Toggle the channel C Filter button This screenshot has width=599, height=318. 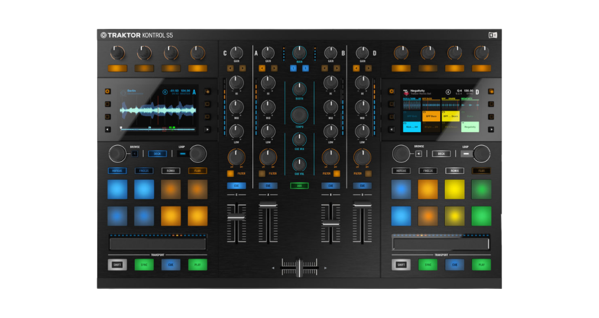[x=230, y=174]
